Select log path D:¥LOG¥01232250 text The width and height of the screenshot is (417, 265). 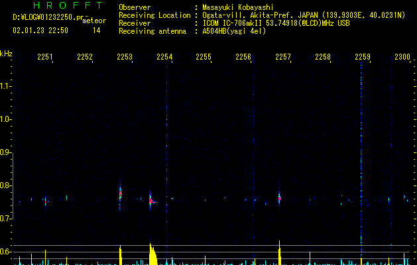[x=48, y=17]
